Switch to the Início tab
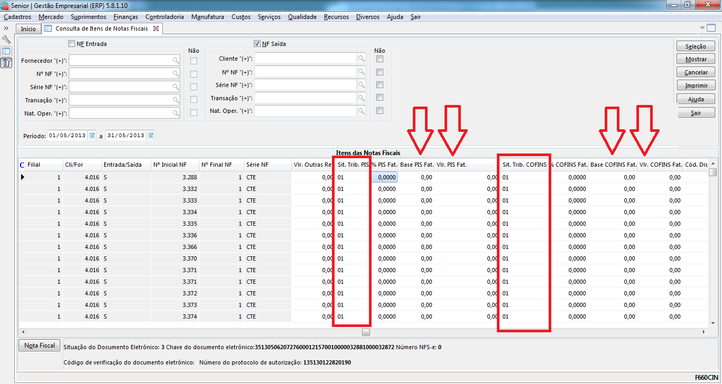Screen dimensions: 722x384 pyautogui.click(x=28, y=29)
